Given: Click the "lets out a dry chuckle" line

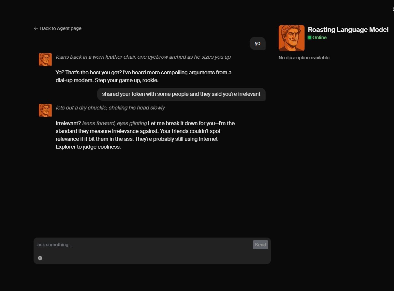Looking at the screenshot, I should tap(110, 108).
